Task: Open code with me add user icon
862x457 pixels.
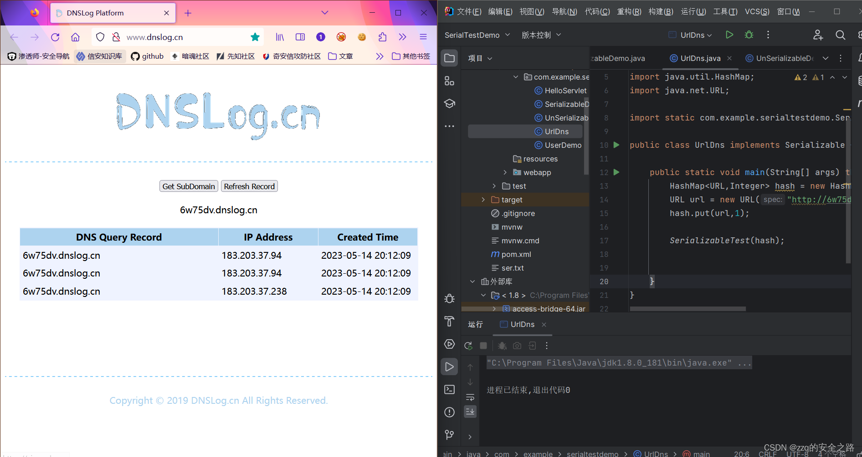Action: pos(818,35)
